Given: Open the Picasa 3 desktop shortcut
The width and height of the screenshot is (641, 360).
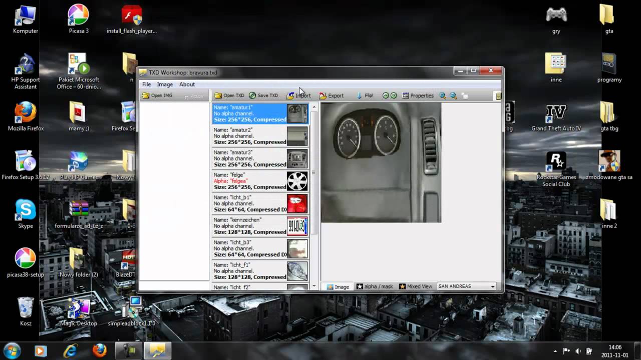Looking at the screenshot, I should (79, 20).
